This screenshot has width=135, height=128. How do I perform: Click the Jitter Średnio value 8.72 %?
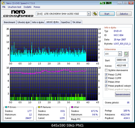[x=94, y=111]
